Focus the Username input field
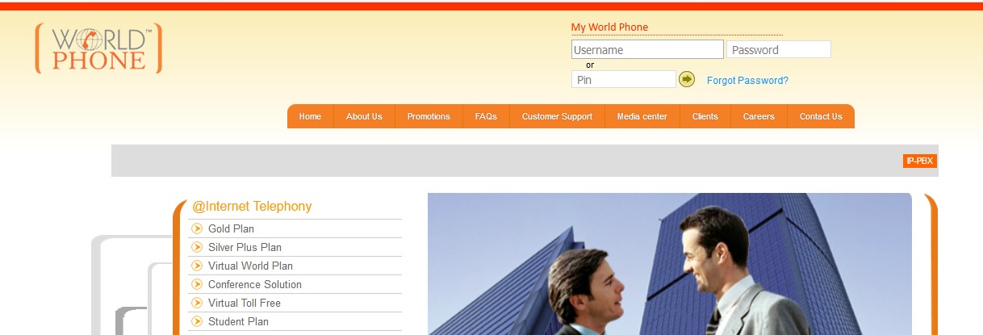The height and width of the screenshot is (335, 983). (647, 50)
